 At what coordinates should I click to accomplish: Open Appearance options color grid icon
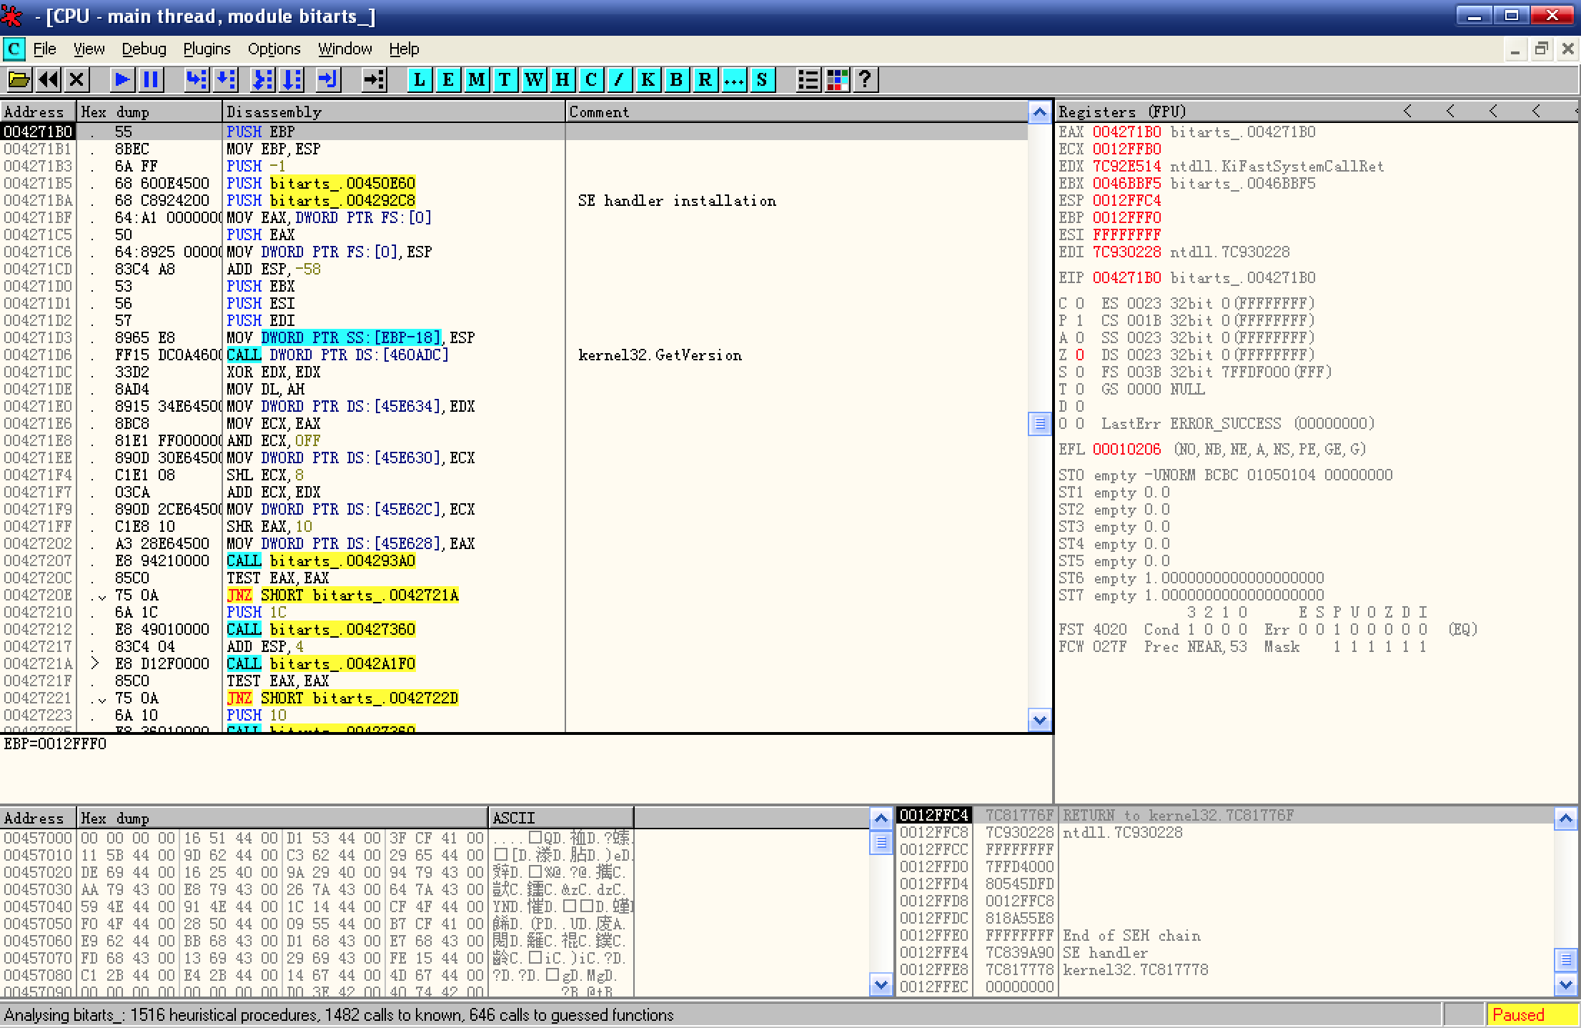837,79
